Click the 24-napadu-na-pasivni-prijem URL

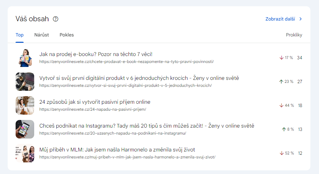tap(92, 109)
